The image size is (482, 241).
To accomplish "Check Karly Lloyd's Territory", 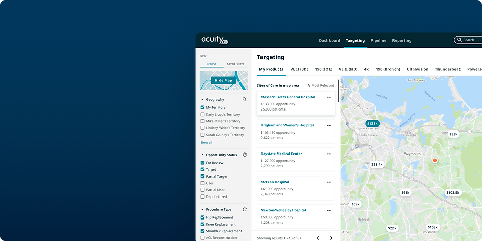I will [x=202, y=114].
